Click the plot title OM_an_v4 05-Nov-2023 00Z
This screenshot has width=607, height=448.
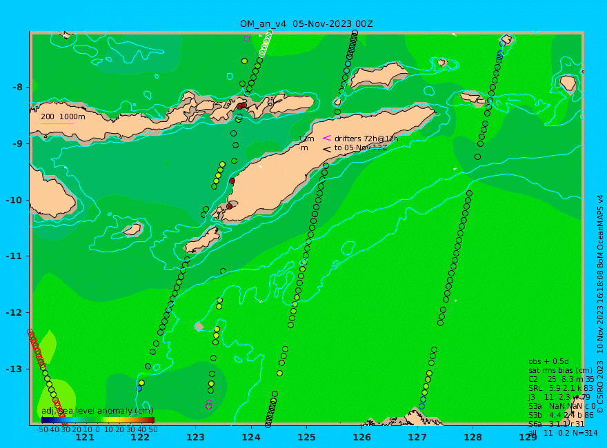306,23
